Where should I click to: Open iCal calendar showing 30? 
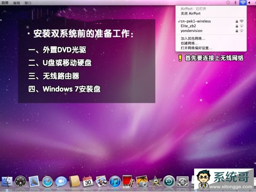pyautogui.click(x=88, y=181)
